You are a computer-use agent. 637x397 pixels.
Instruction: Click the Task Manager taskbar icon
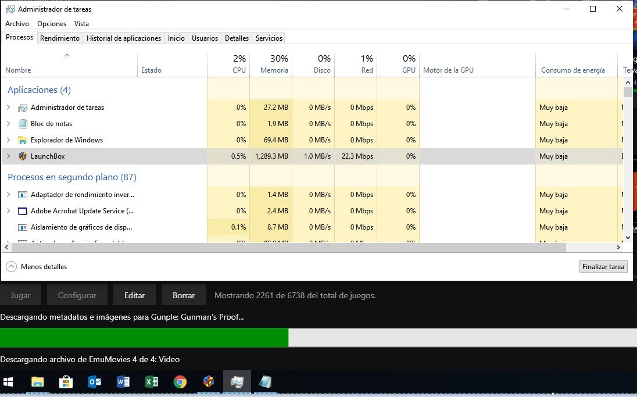pos(237,382)
